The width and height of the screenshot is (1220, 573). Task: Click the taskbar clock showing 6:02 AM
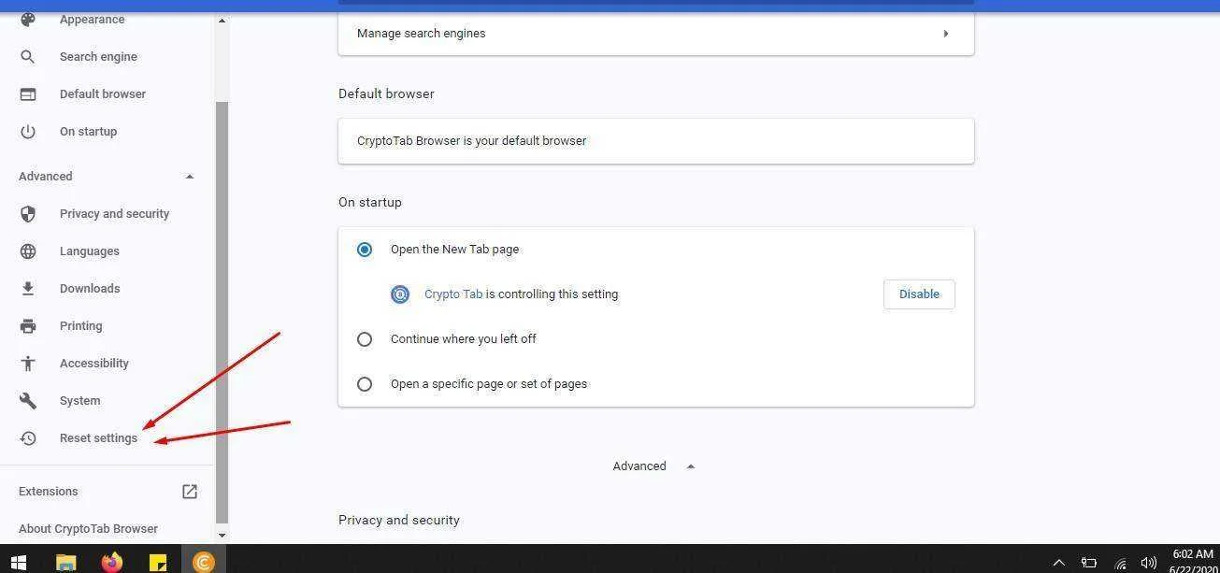coord(1193,555)
